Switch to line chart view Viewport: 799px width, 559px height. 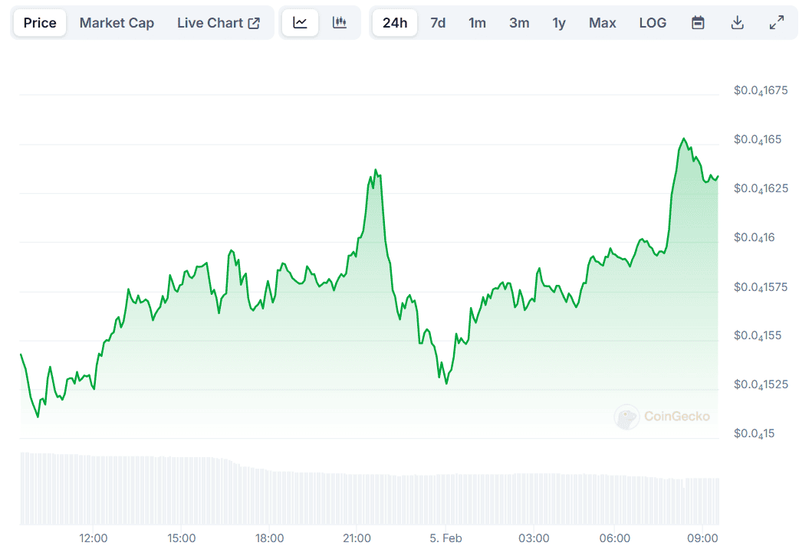(x=300, y=23)
